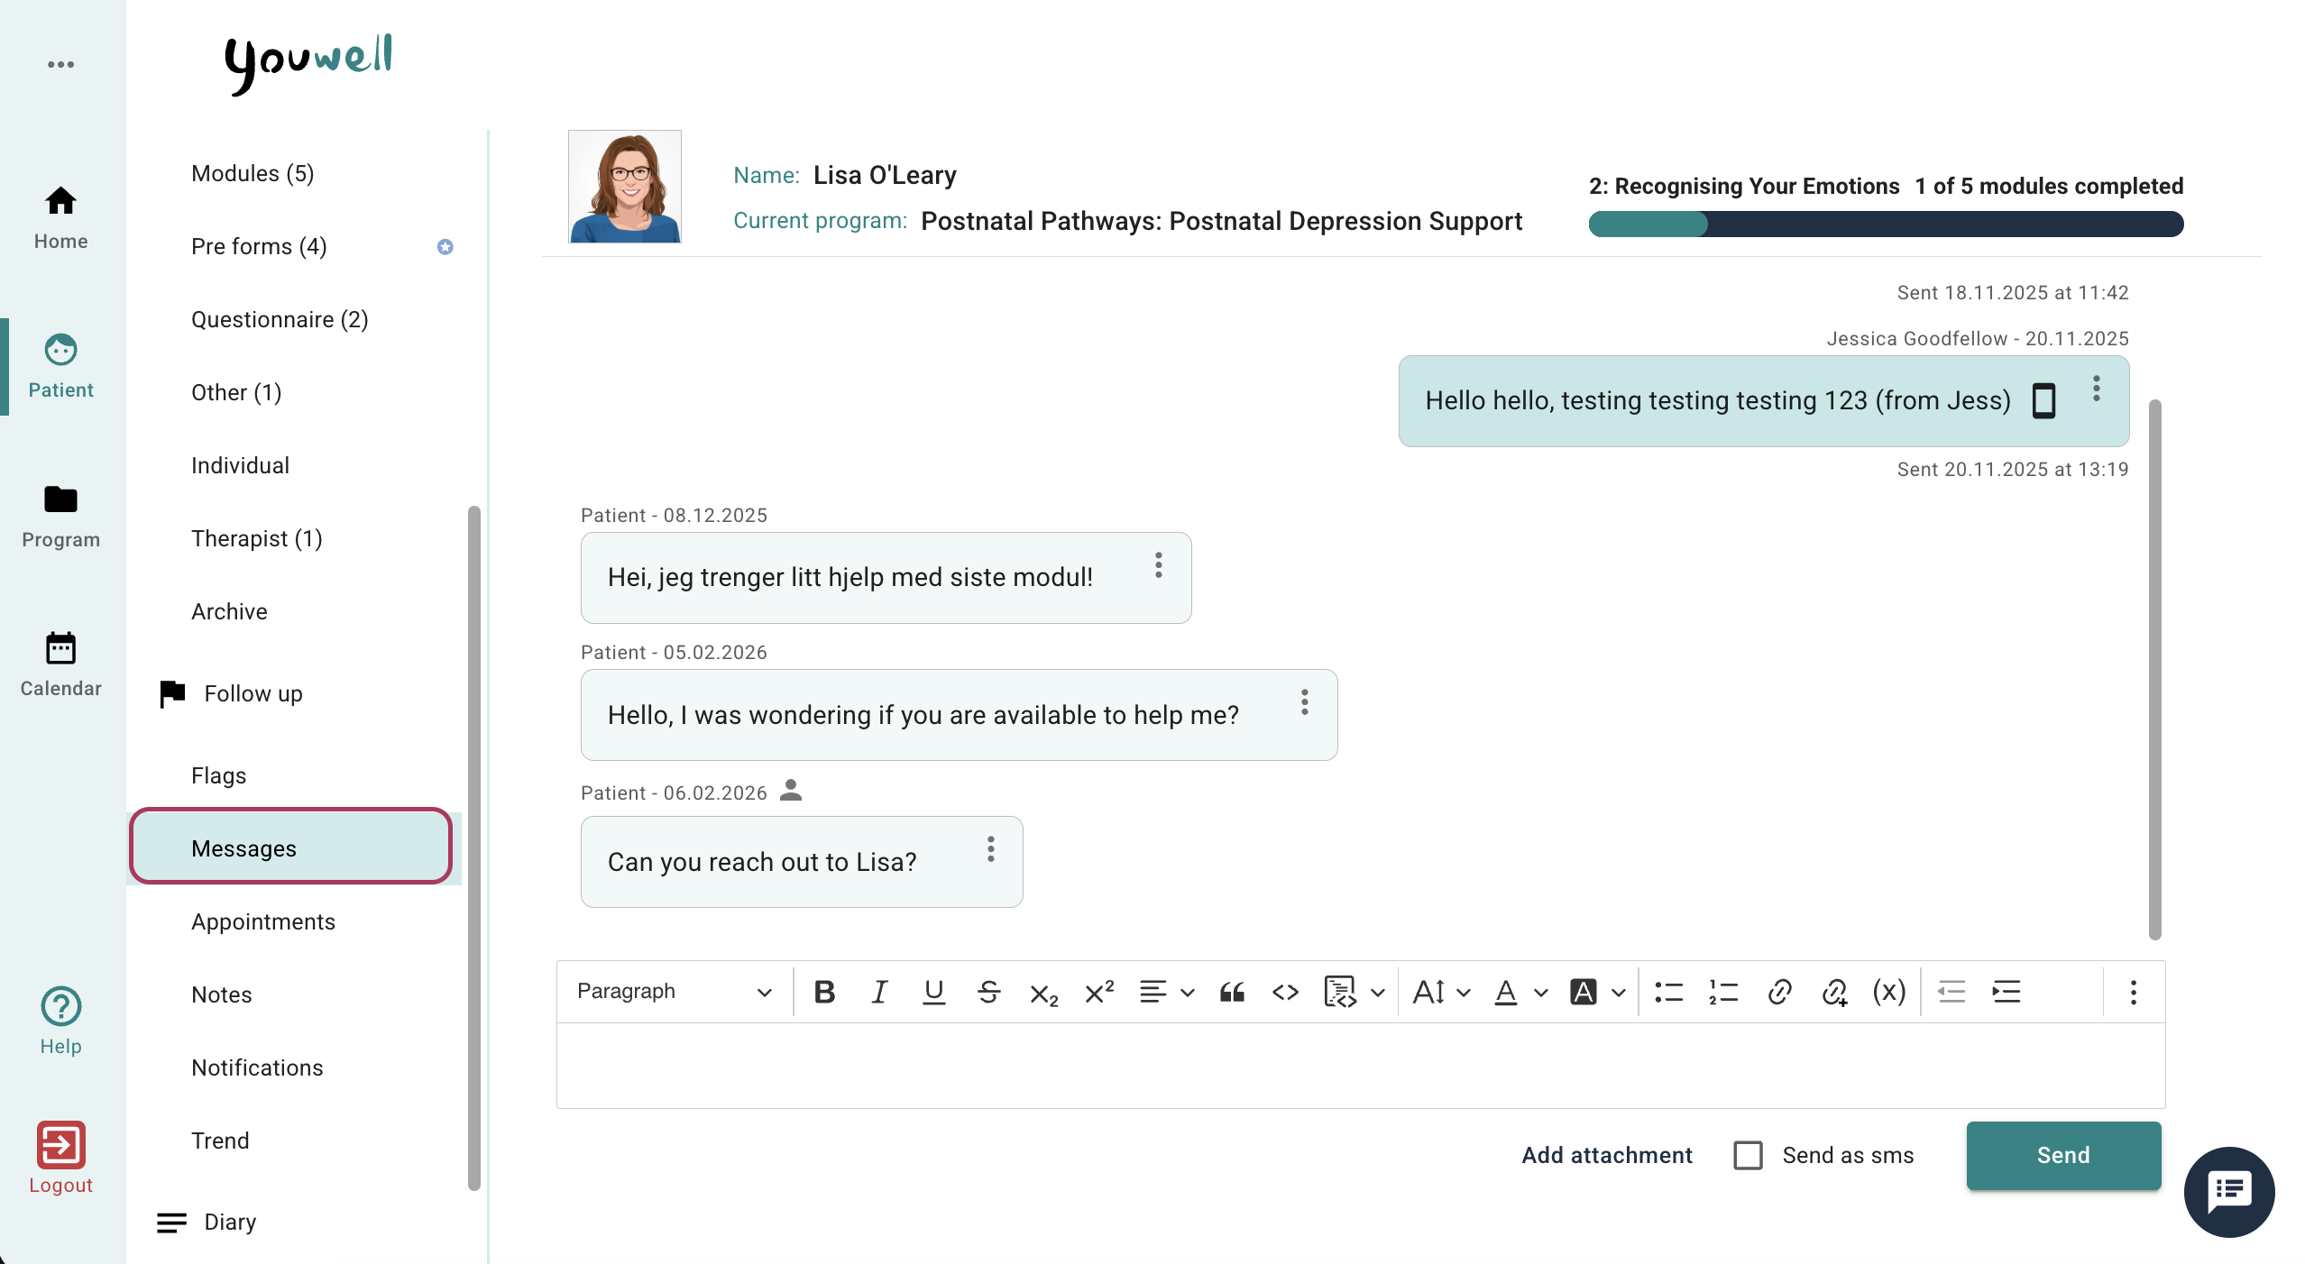
Task: Expand text alignment options
Action: pyautogui.click(x=1187, y=993)
